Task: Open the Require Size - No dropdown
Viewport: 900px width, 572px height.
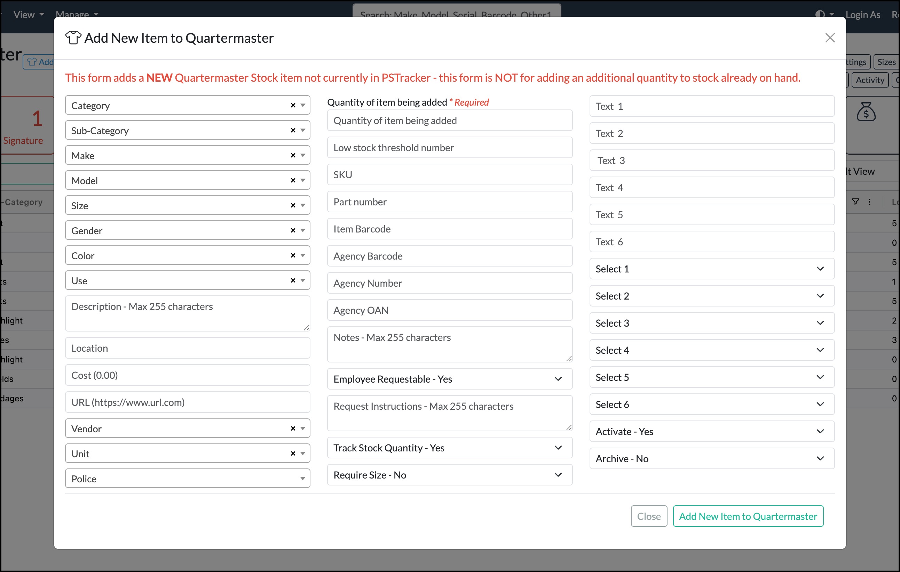Action: 450,475
